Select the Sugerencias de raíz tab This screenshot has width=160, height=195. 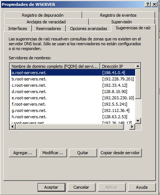coord(133,28)
